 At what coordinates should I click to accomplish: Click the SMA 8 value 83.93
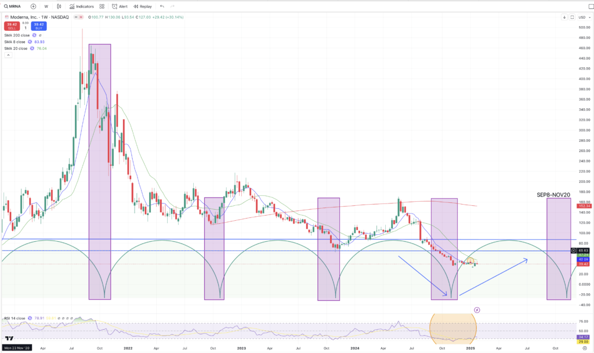[39, 42]
